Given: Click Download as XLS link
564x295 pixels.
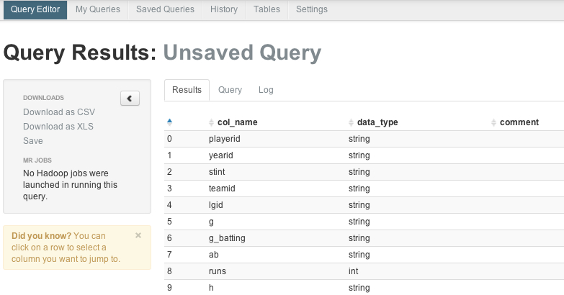Looking at the screenshot, I should (58, 127).
